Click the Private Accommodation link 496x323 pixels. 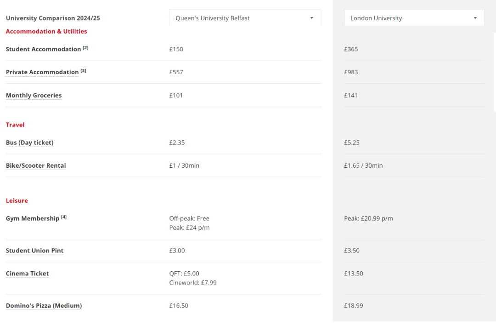pos(42,72)
